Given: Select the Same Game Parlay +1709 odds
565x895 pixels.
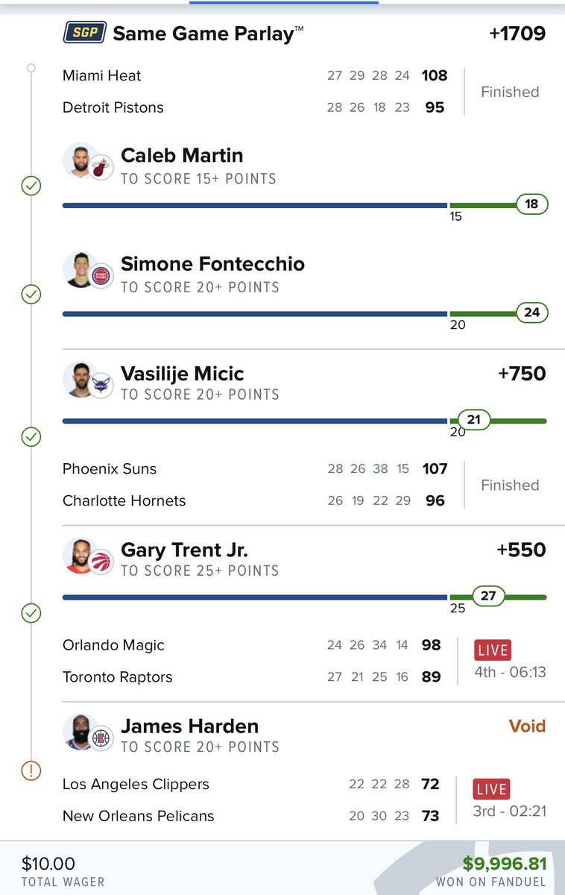Looking at the screenshot, I should tap(517, 34).
